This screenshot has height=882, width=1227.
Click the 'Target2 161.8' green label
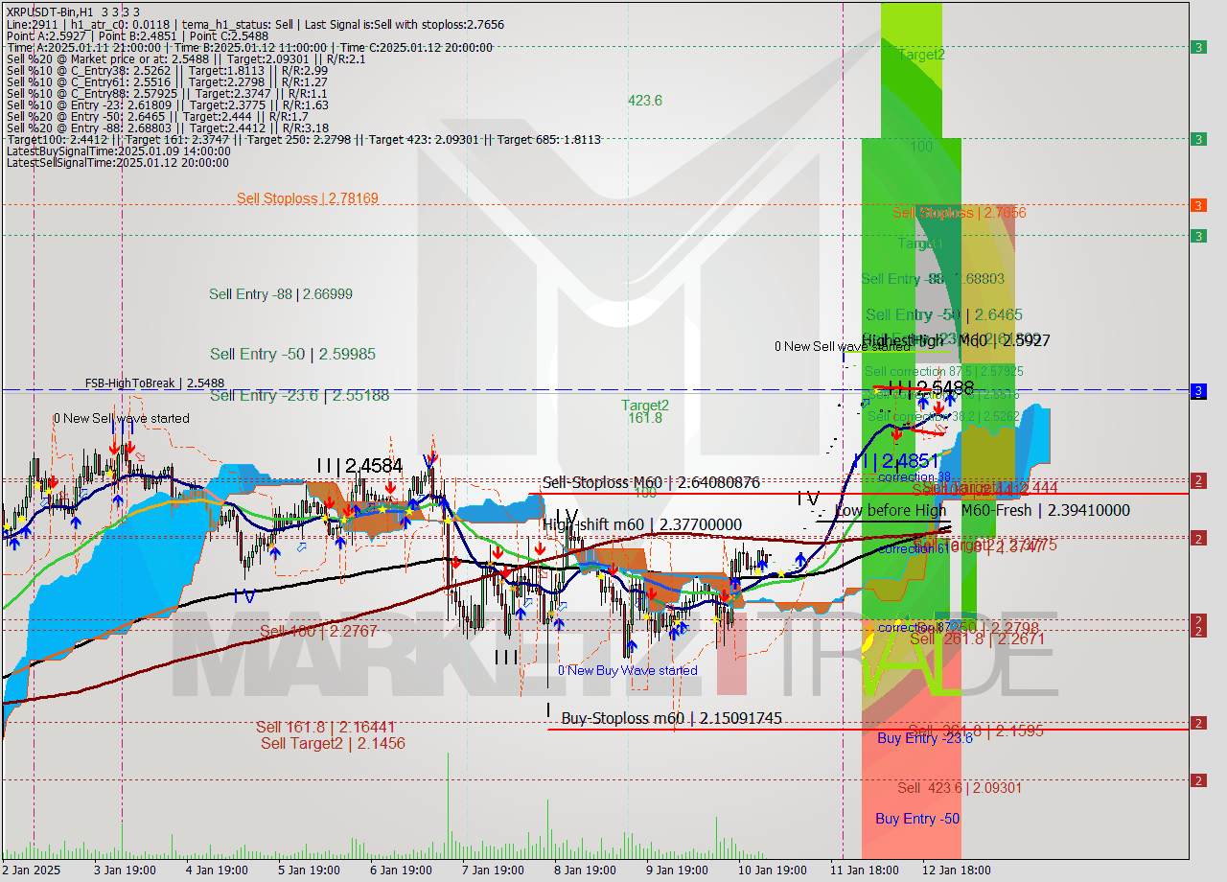pyautogui.click(x=645, y=411)
